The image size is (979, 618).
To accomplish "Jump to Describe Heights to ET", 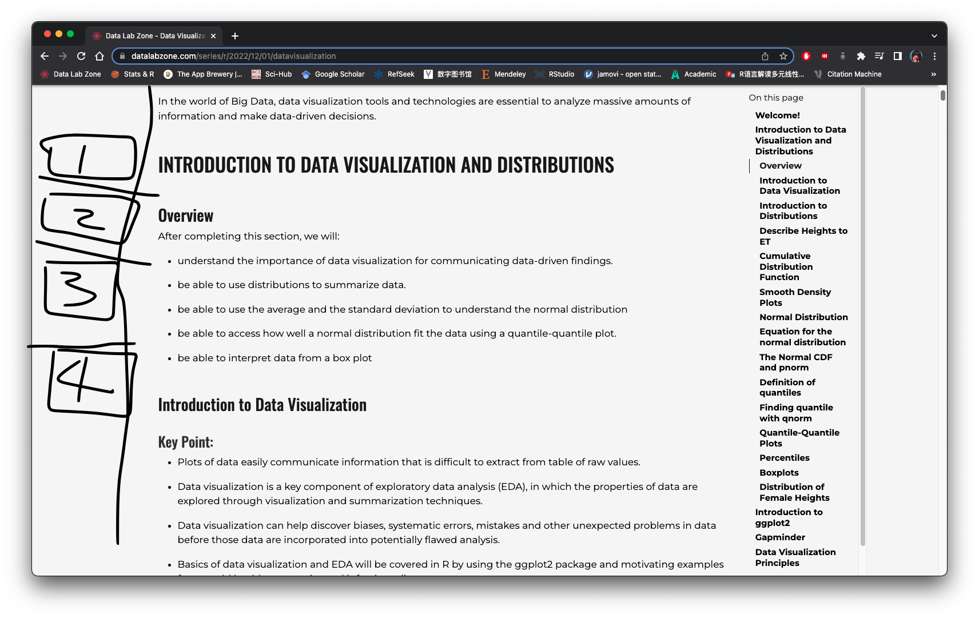I will click(803, 236).
